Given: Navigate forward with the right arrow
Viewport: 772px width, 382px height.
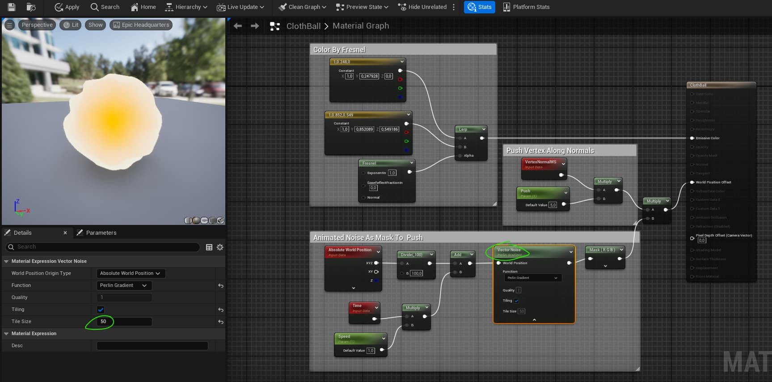Looking at the screenshot, I should (x=255, y=26).
